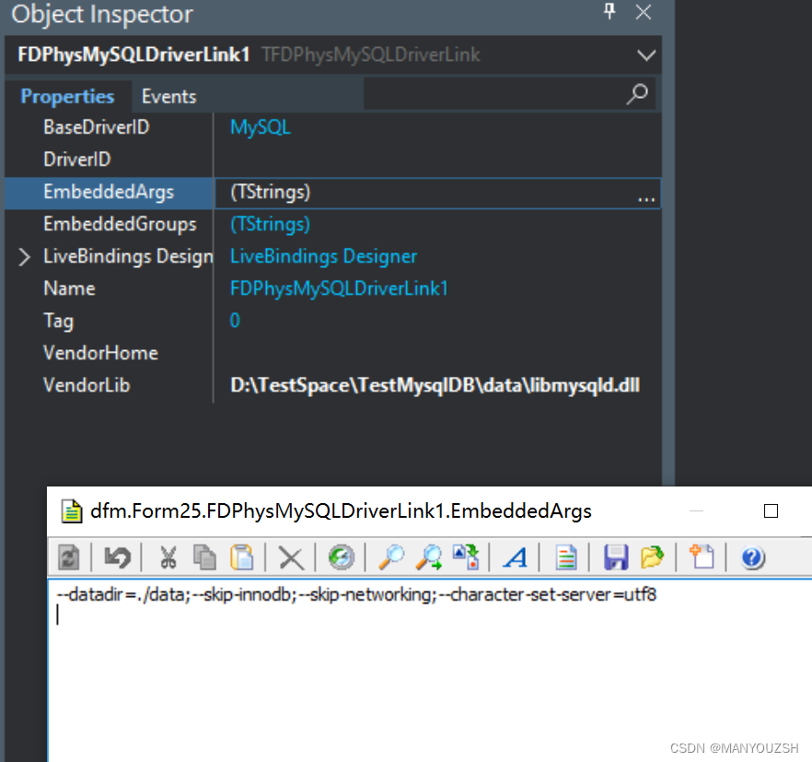The image size is (812, 762).
Task: Click the green globe refresh icon
Action: [342, 557]
